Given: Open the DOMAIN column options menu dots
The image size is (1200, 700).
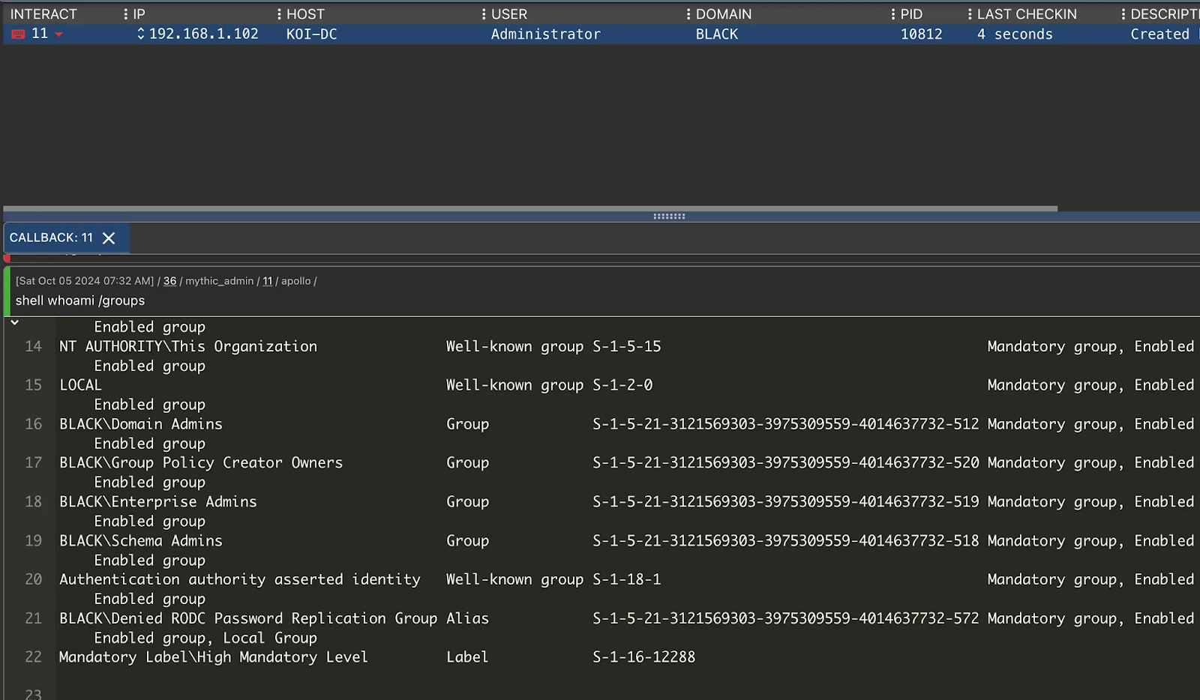Looking at the screenshot, I should [688, 14].
